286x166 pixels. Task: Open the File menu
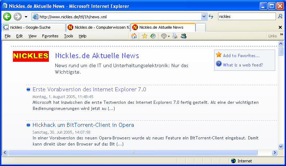[8, 36]
